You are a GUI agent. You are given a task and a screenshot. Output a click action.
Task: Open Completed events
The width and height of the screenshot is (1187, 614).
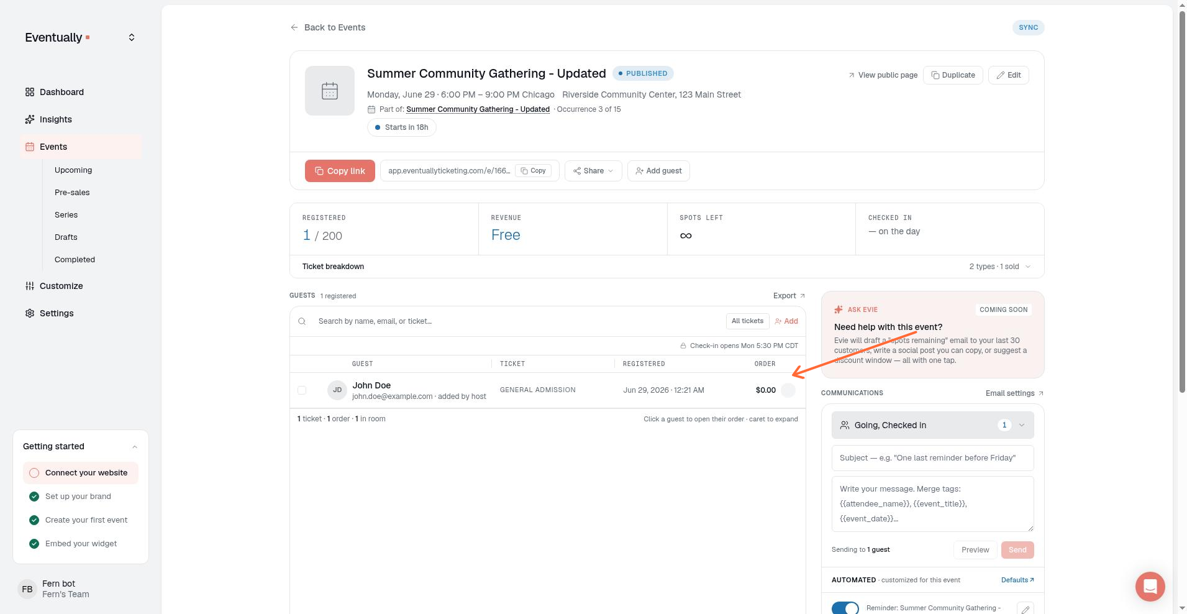pos(75,260)
